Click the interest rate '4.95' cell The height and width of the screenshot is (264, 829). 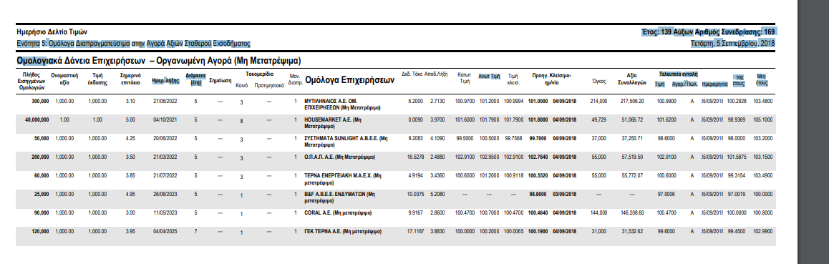[130, 194]
